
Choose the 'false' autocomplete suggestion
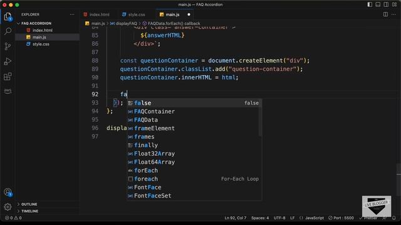tap(194, 103)
